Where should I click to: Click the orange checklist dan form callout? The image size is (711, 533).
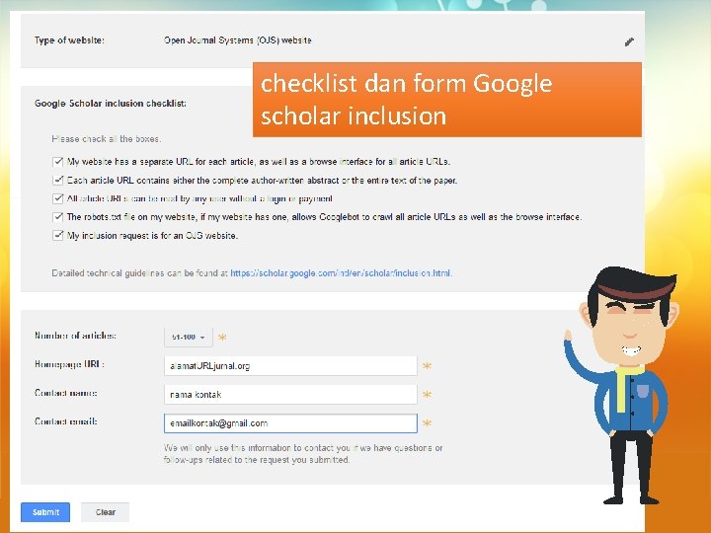pos(447,100)
